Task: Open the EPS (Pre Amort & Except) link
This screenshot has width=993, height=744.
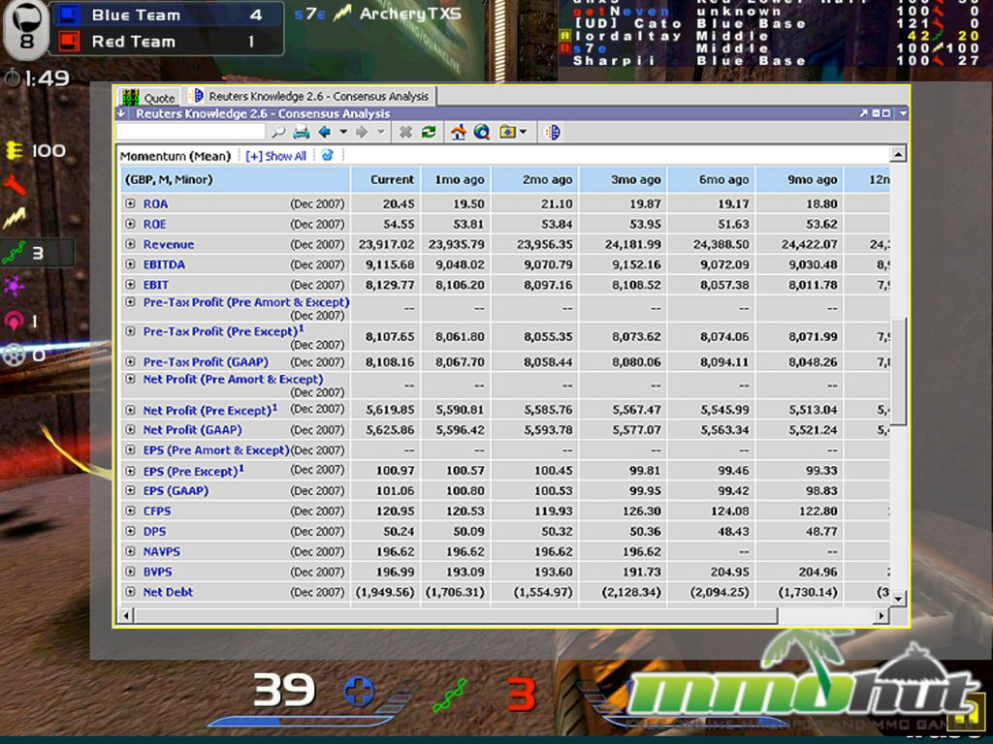Action: tap(216, 449)
